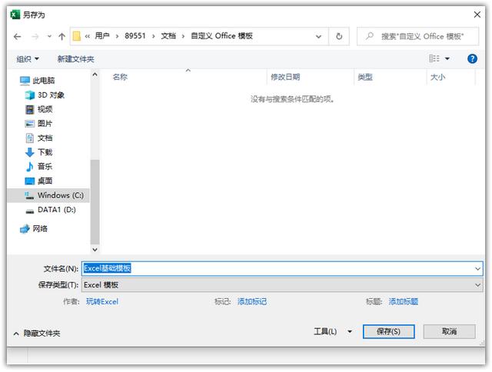Select 下载 folder in navigation pane

tap(45, 152)
